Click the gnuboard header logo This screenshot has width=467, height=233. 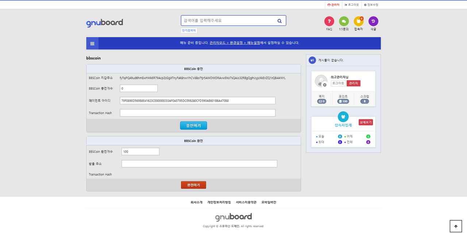pyautogui.click(x=105, y=23)
